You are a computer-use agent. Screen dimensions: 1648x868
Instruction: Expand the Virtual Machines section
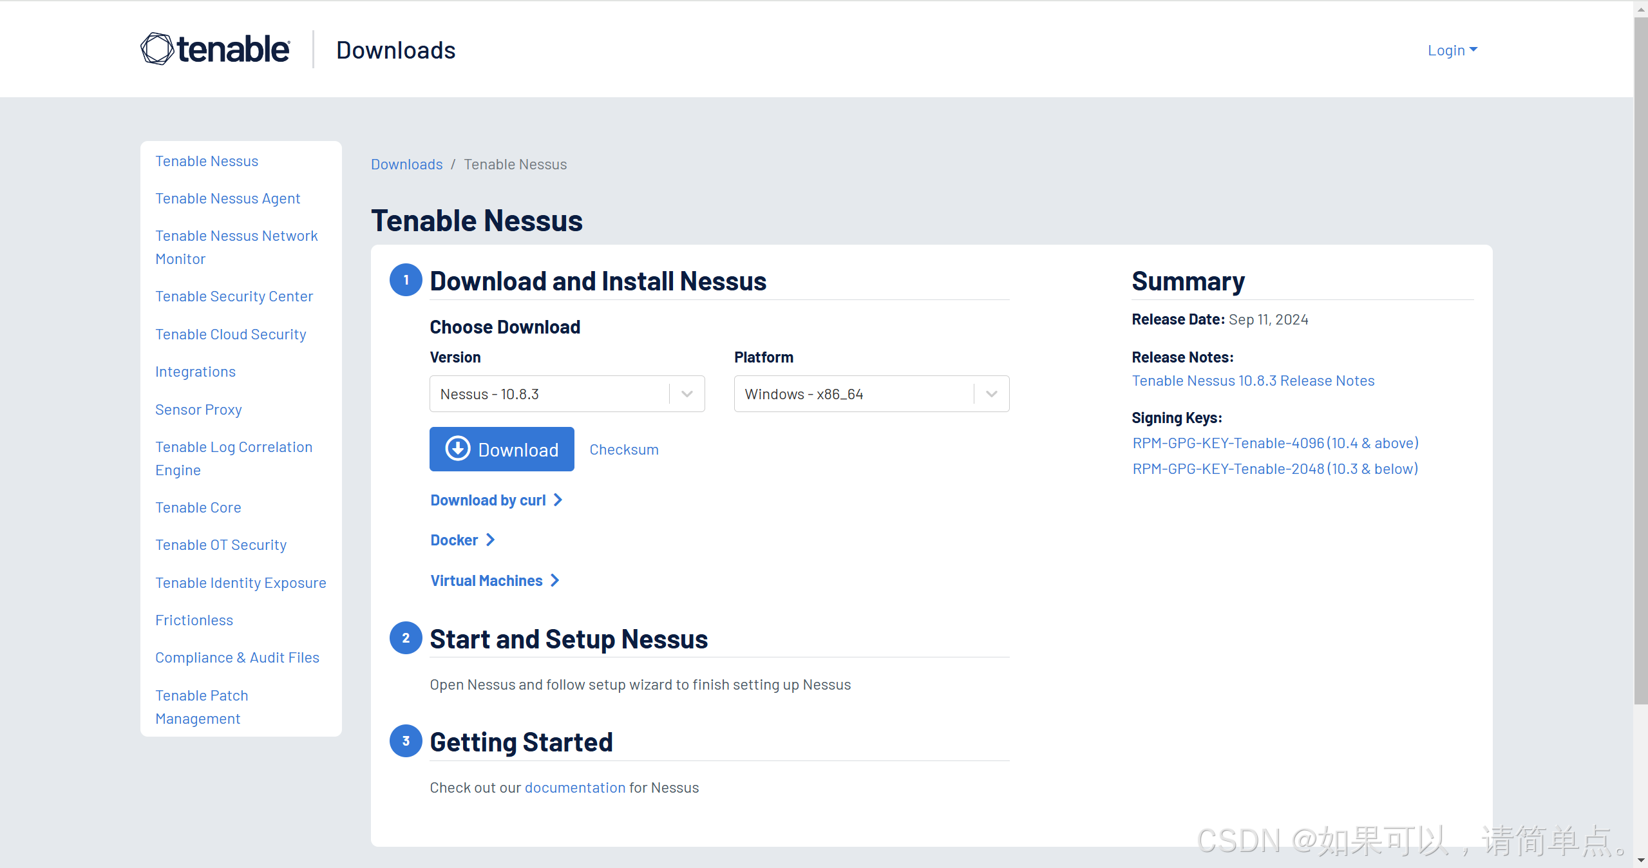[x=494, y=581]
